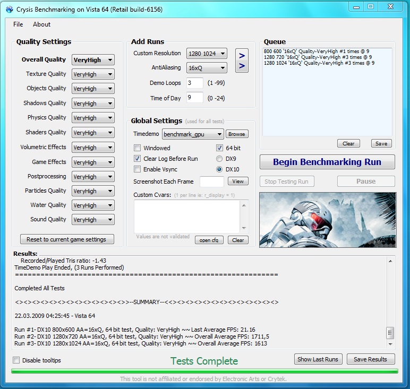The image size is (410, 389).
Task: Click Browse next to Timedemo
Action: [237, 134]
